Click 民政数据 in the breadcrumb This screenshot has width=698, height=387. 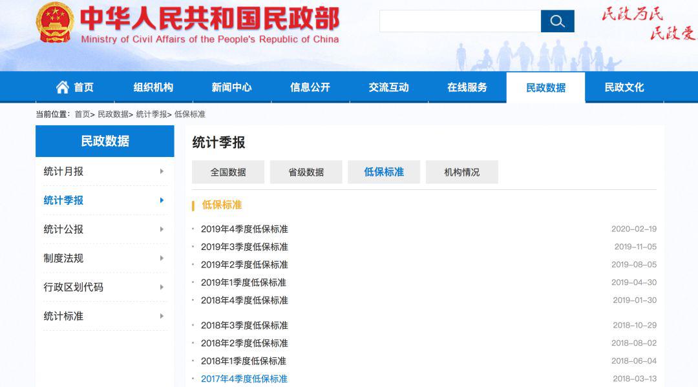113,114
